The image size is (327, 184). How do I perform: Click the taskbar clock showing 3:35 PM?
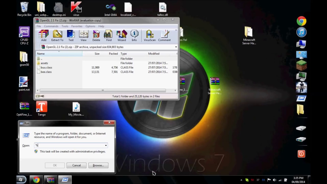coord(298,180)
